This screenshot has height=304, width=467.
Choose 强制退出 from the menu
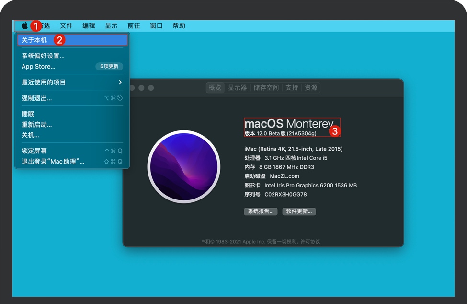coord(37,98)
